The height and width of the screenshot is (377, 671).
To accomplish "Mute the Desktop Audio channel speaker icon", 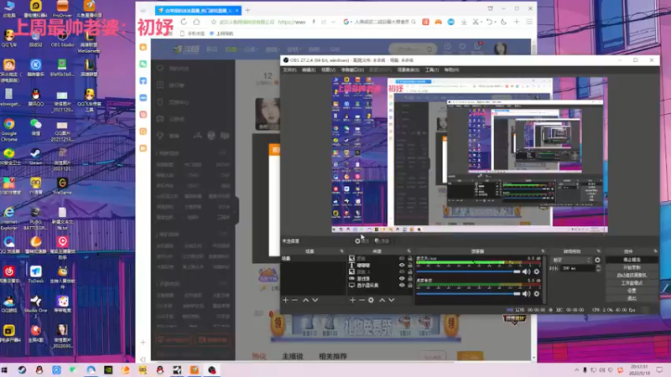I will point(527,294).
